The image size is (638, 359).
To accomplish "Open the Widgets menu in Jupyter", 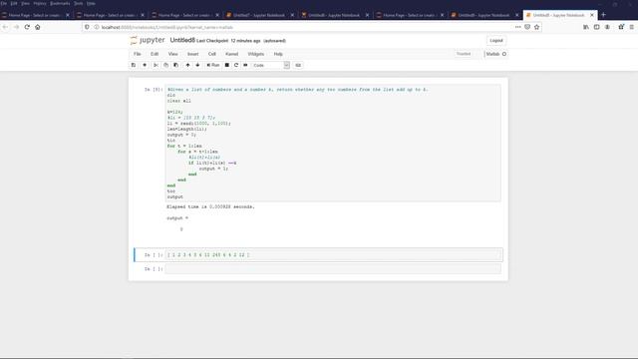I will coord(255,54).
